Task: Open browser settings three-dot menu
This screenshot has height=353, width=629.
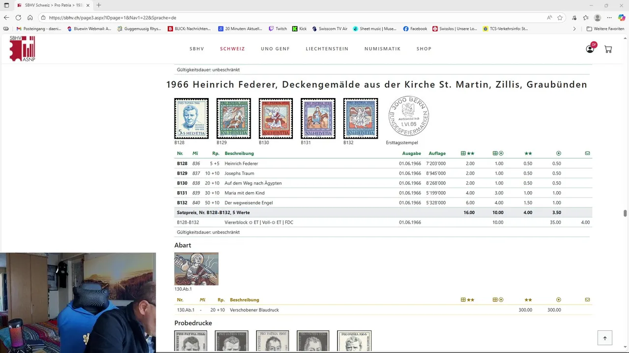Action: (x=609, y=17)
